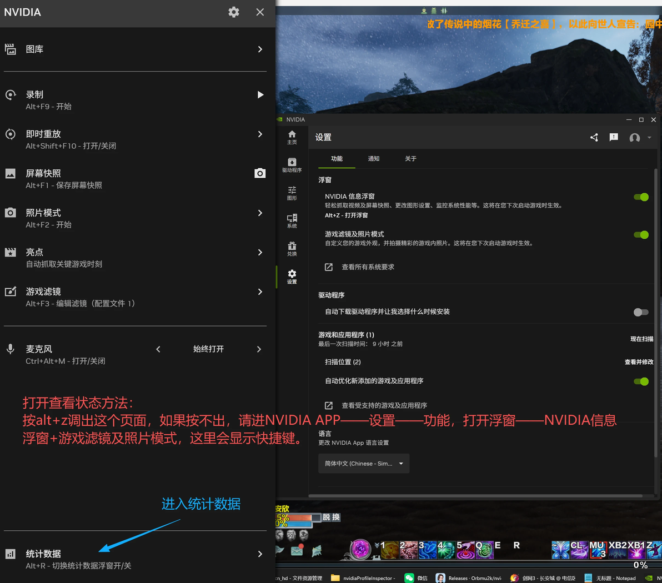Start recording with the play arrow
Viewport: 662px width, 583px height.
coord(260,94)
